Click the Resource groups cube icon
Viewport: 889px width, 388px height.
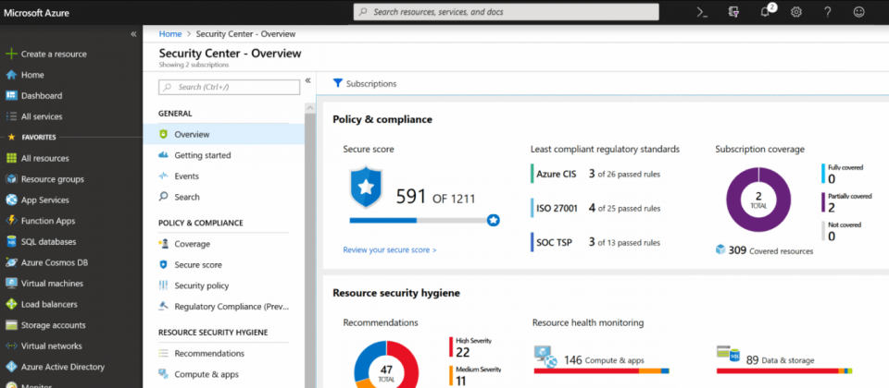click(x=11, y=179)
